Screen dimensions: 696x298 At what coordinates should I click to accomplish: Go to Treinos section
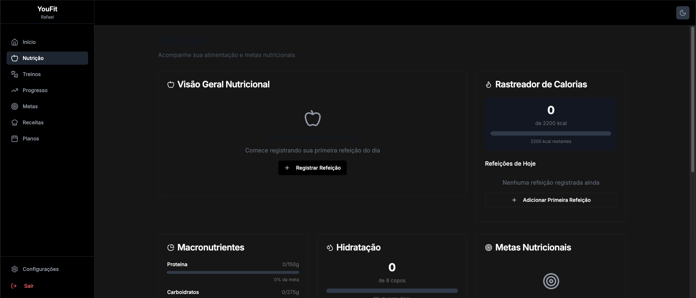coord(47,74)
